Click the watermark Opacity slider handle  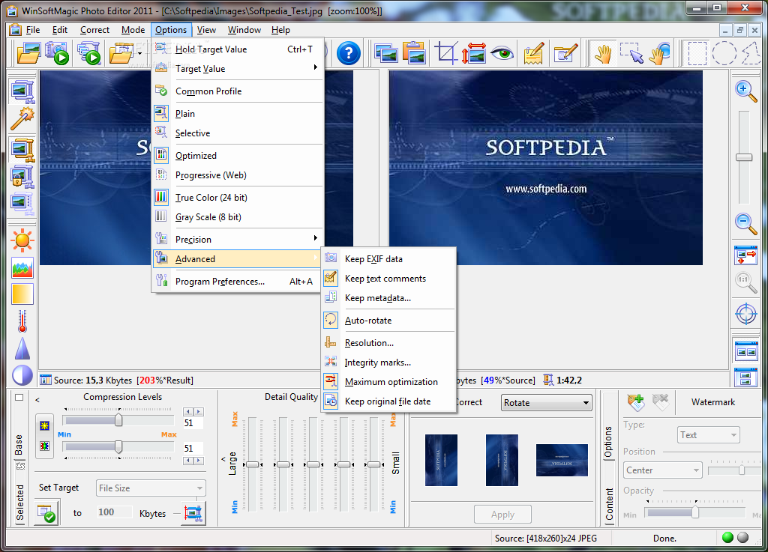tap(695, 512)
